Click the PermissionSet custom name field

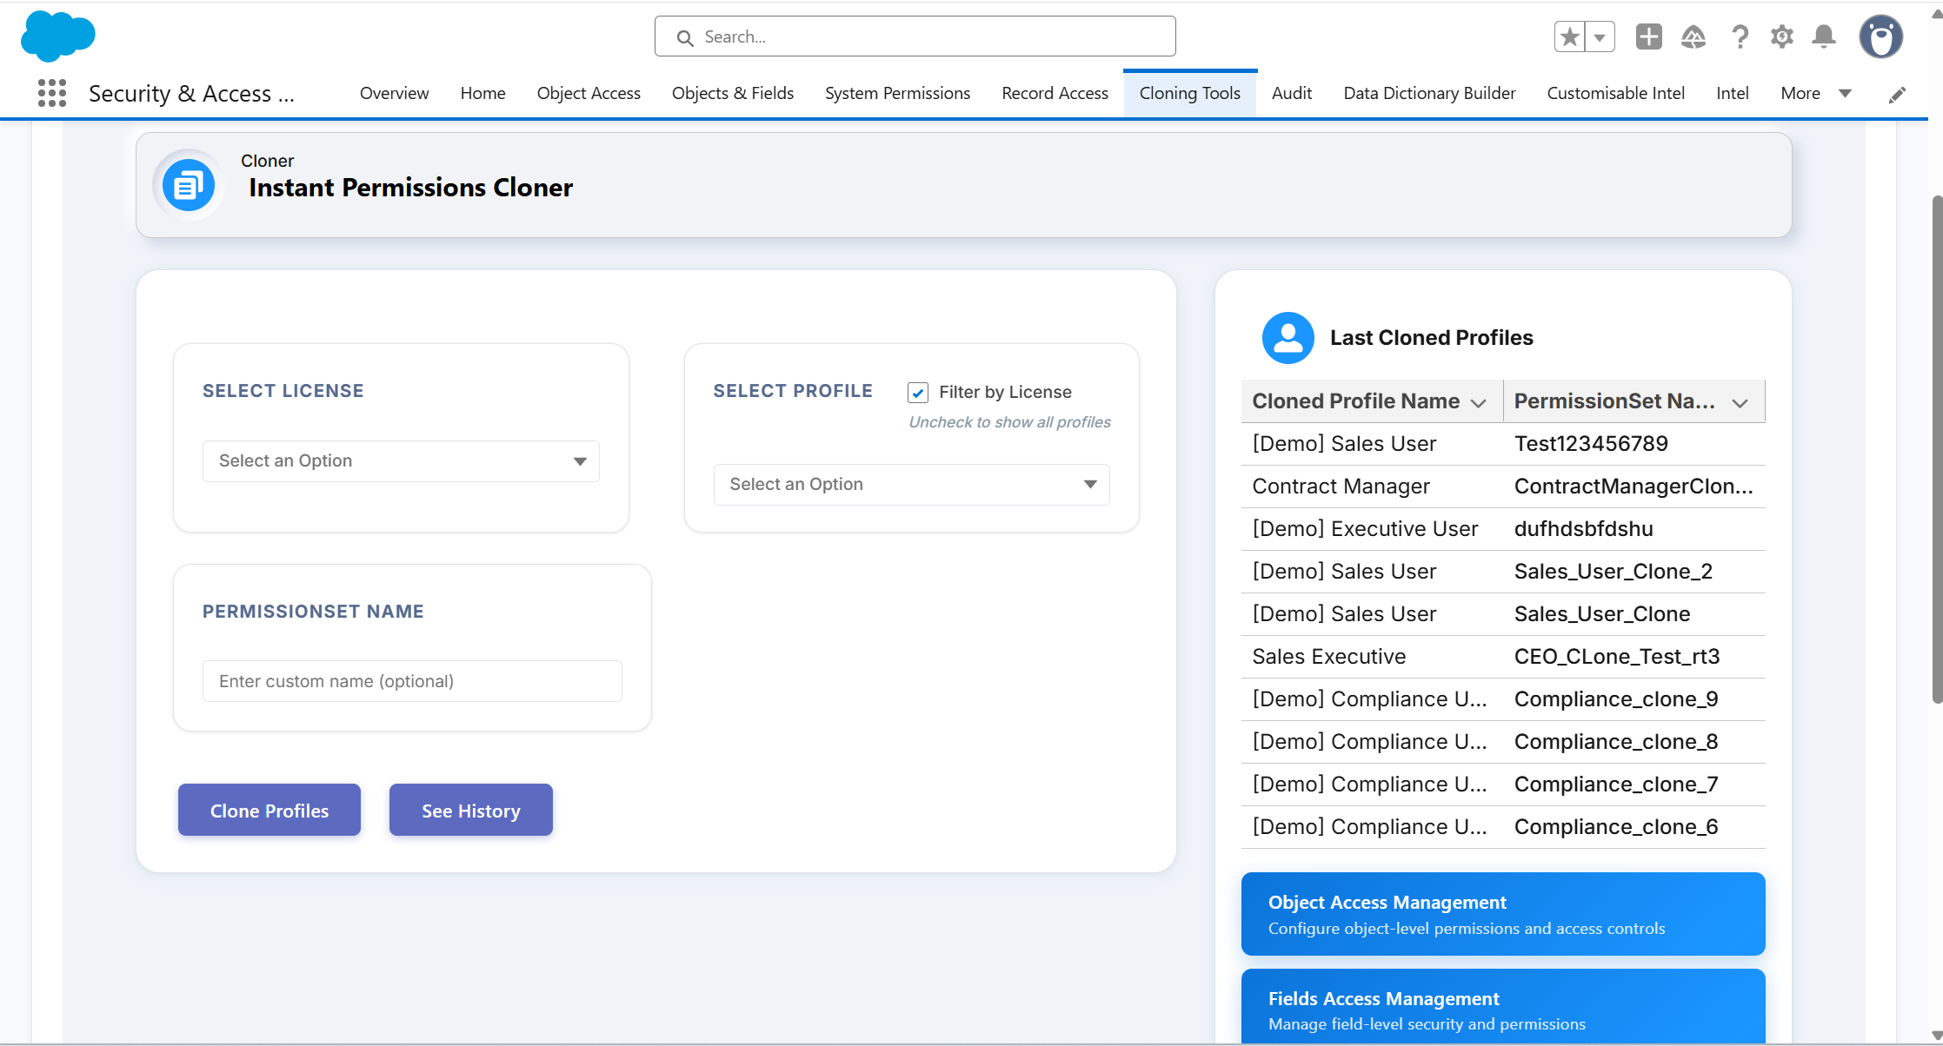tap(412, 681)
